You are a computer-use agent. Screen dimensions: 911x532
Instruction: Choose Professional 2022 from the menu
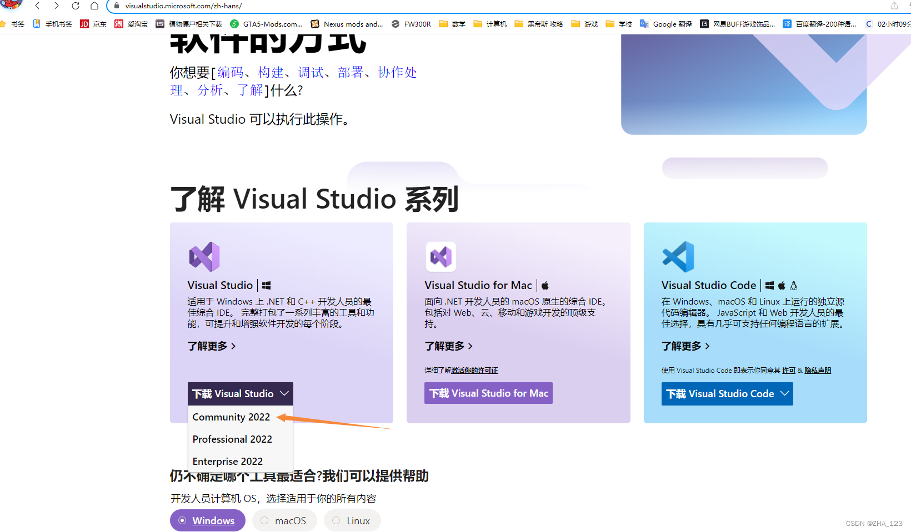(232, 439)
